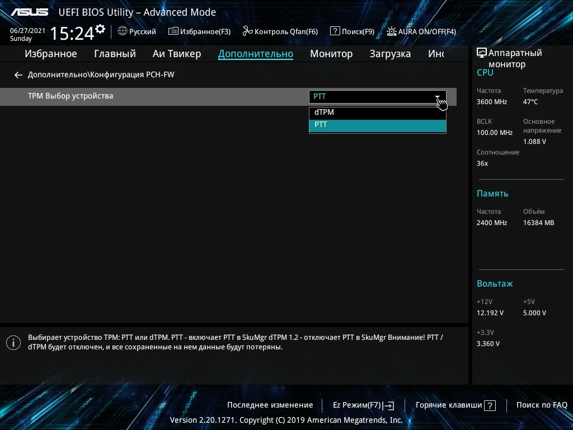Click the Version 2.20.1271 copyright line
Image resolution: width=573 pixels, height=430 pixels.
pos(286,420)
